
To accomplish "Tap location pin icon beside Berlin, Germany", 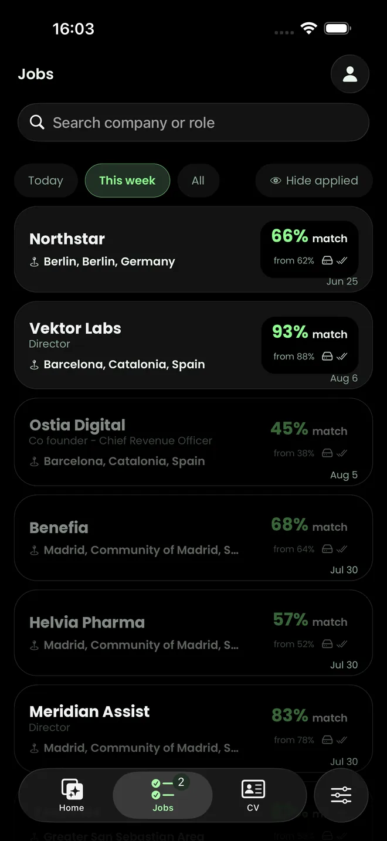I will (x=34, y=262).
